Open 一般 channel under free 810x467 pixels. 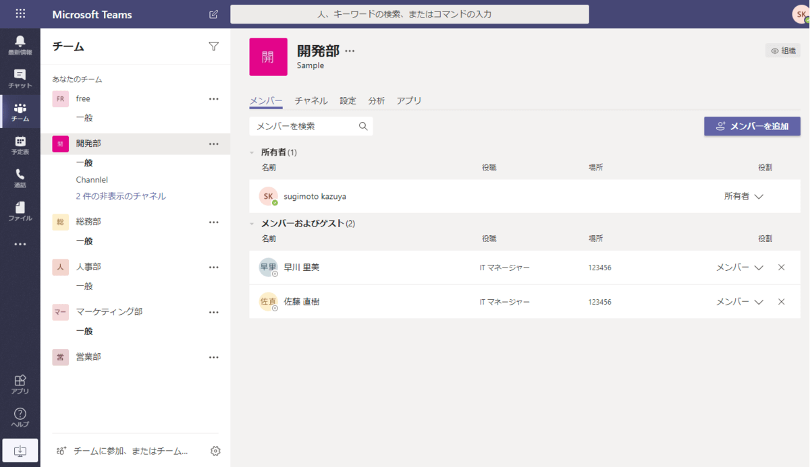[84, 118]
